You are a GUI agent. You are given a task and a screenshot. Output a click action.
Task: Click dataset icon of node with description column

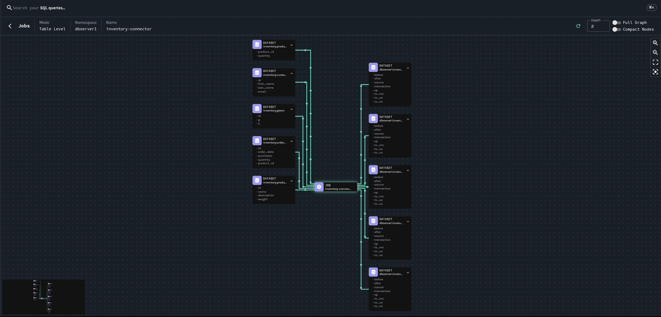257,180
